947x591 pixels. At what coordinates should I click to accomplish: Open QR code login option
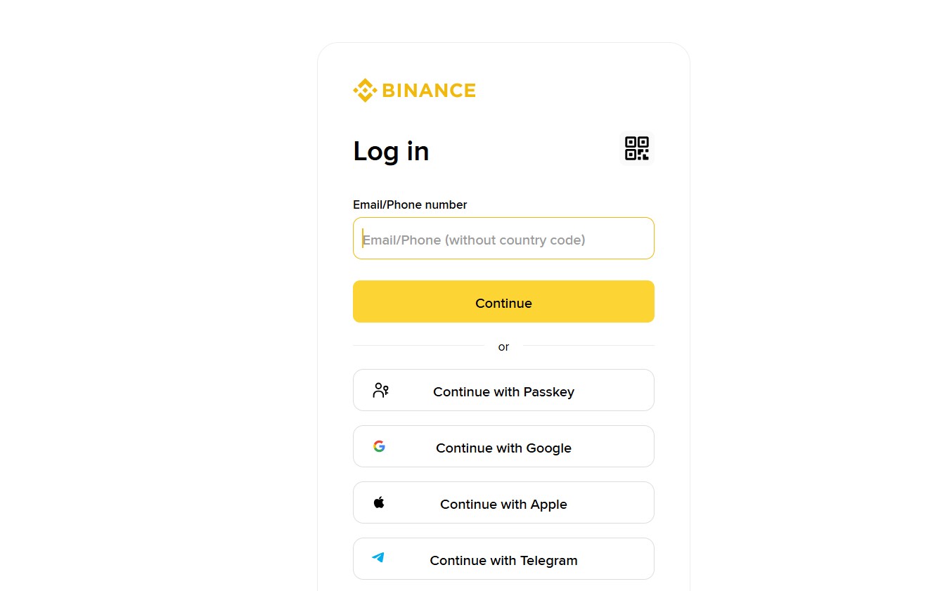pyautogui.click(x=637, y=148)
